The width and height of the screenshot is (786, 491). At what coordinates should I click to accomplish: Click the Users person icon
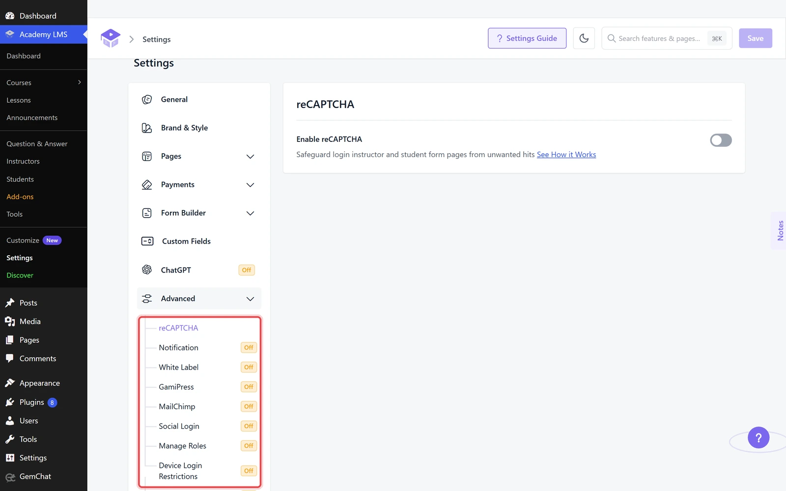(x=10, y=421)
